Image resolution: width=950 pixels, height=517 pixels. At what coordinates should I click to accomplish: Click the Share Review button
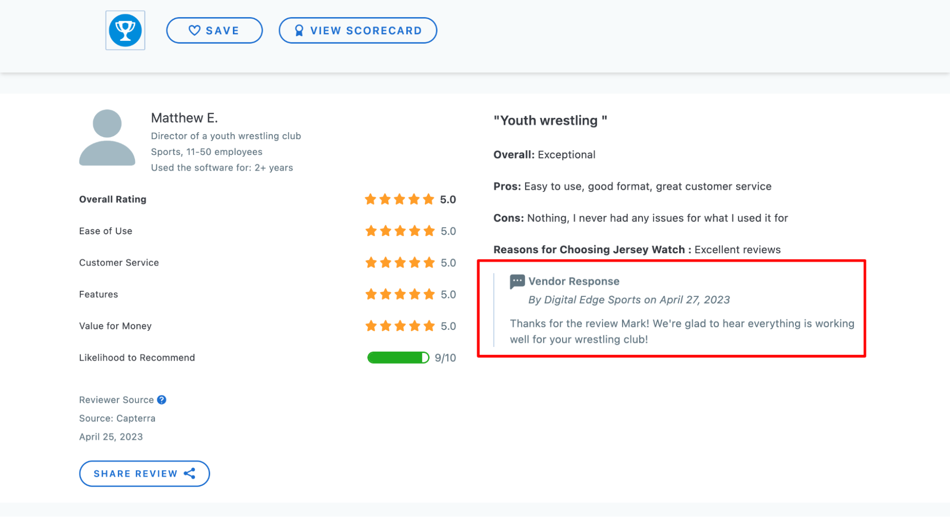pyautogui.click(x=144, y=473)
